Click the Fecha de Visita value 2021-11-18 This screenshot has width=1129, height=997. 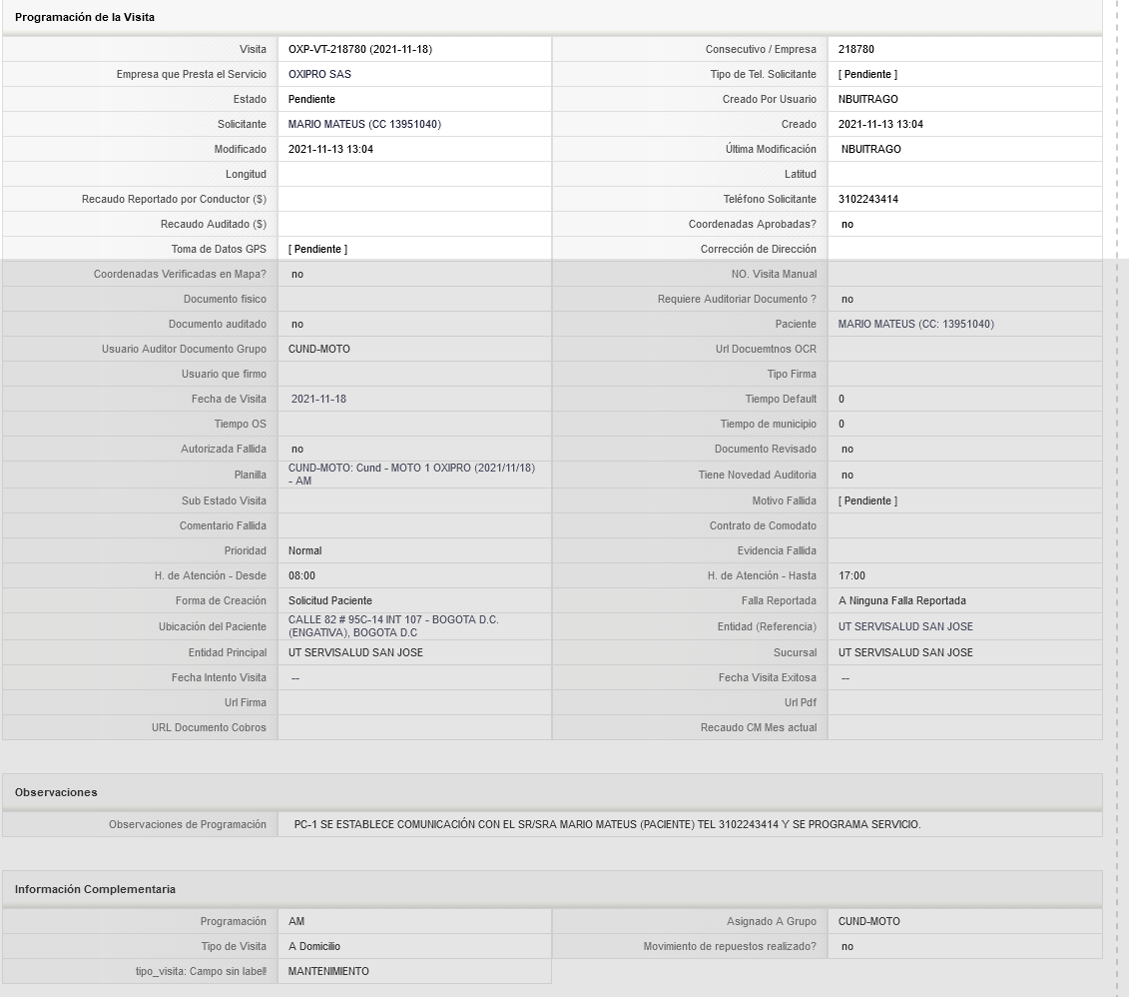(318, 399)
